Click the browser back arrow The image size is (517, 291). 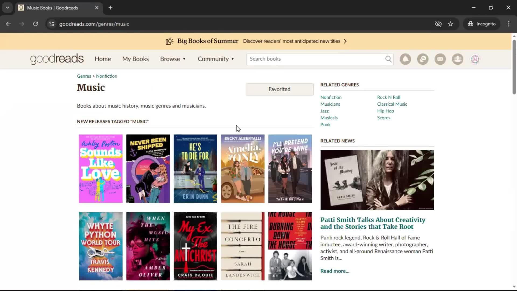point(8,24)
